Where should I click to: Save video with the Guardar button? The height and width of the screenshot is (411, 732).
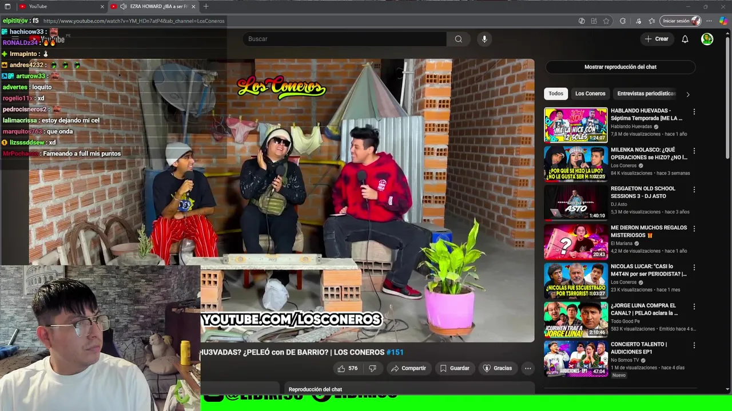click(x=455, y=368)
